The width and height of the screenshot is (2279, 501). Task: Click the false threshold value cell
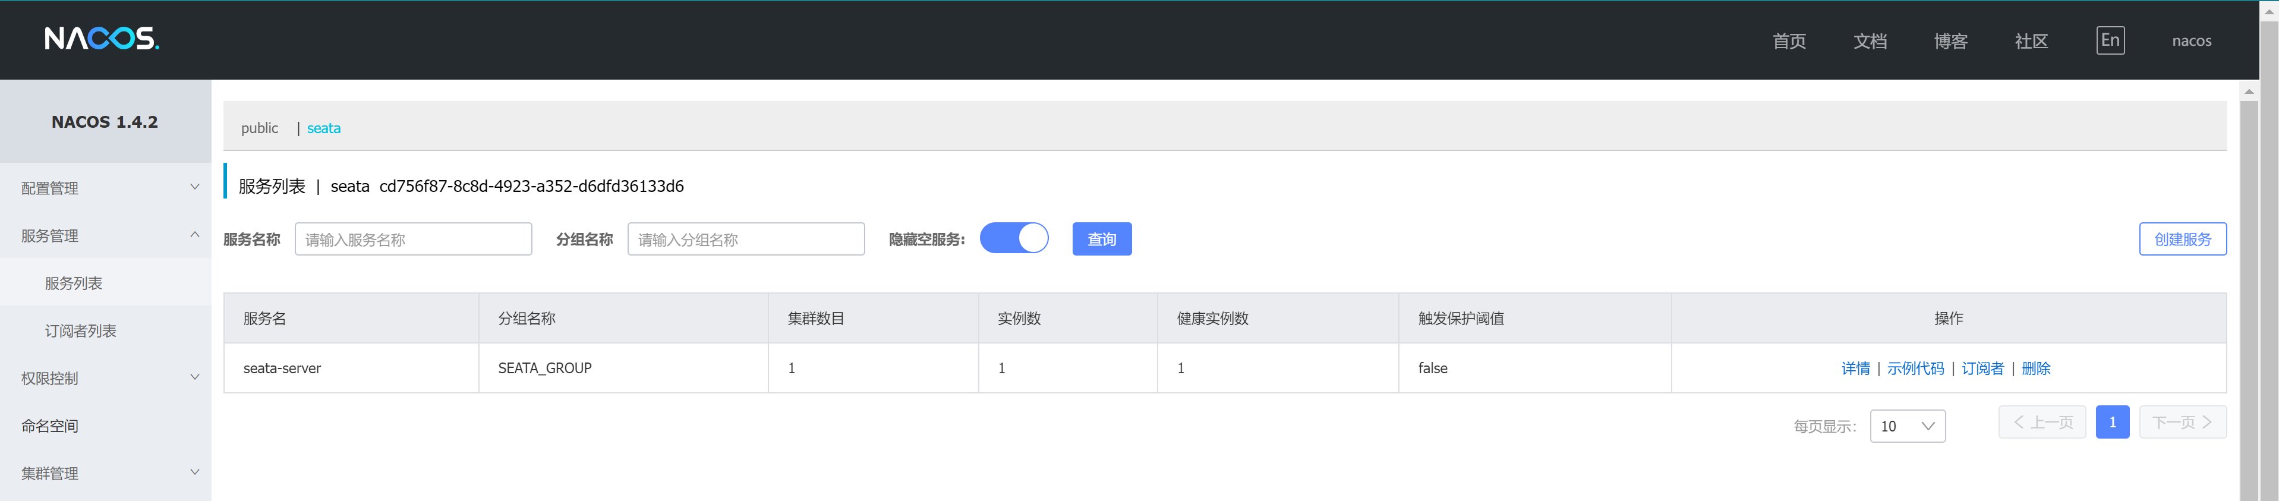1534,368
